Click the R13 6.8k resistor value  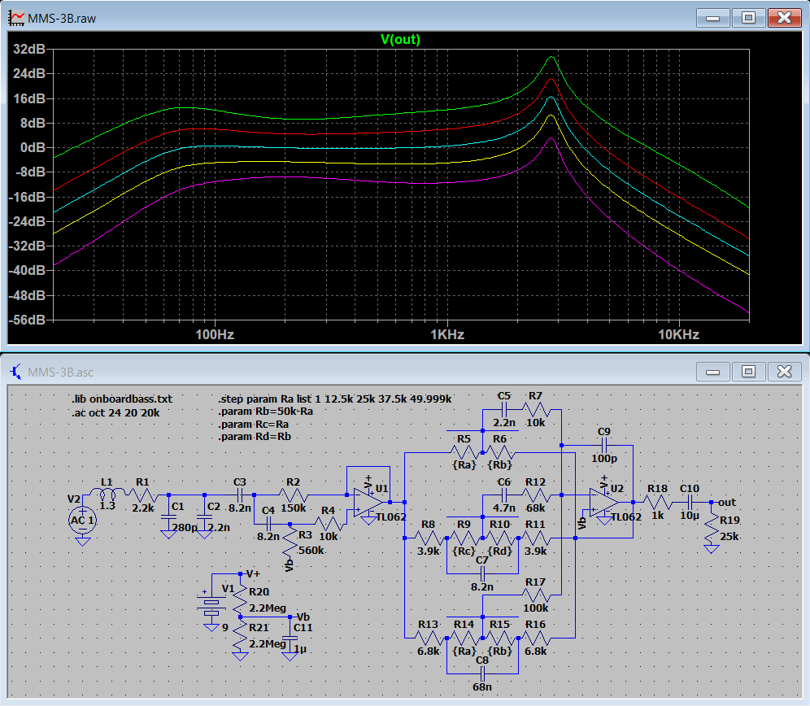coord(429,652)
